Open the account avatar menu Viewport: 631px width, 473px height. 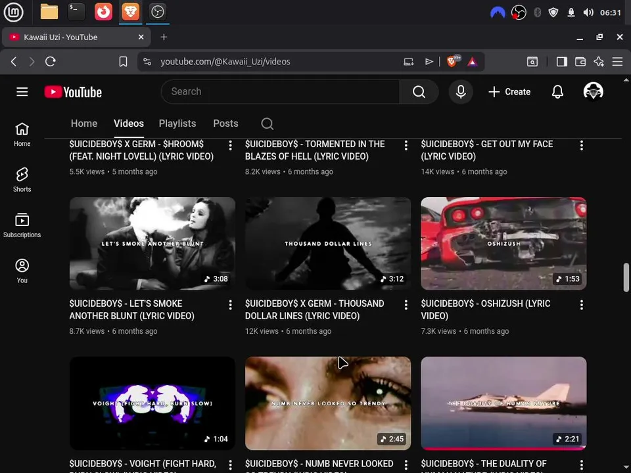click(x=593, y=91)
